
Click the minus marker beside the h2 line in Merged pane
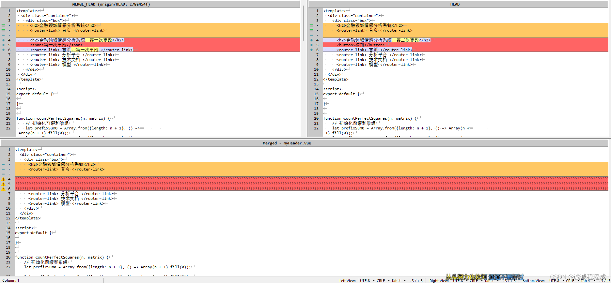3,164
